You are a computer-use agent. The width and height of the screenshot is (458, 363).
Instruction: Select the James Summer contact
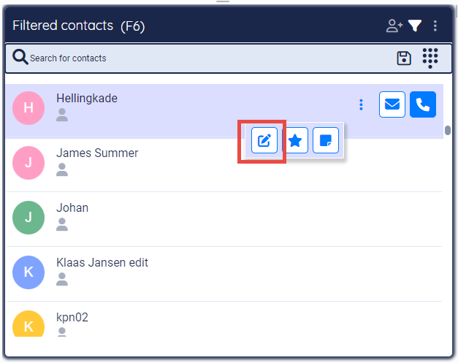(x=97, y=153)
